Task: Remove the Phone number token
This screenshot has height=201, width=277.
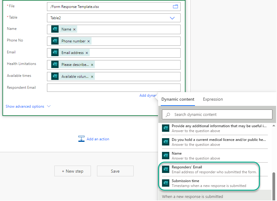Action: [89, 41]
